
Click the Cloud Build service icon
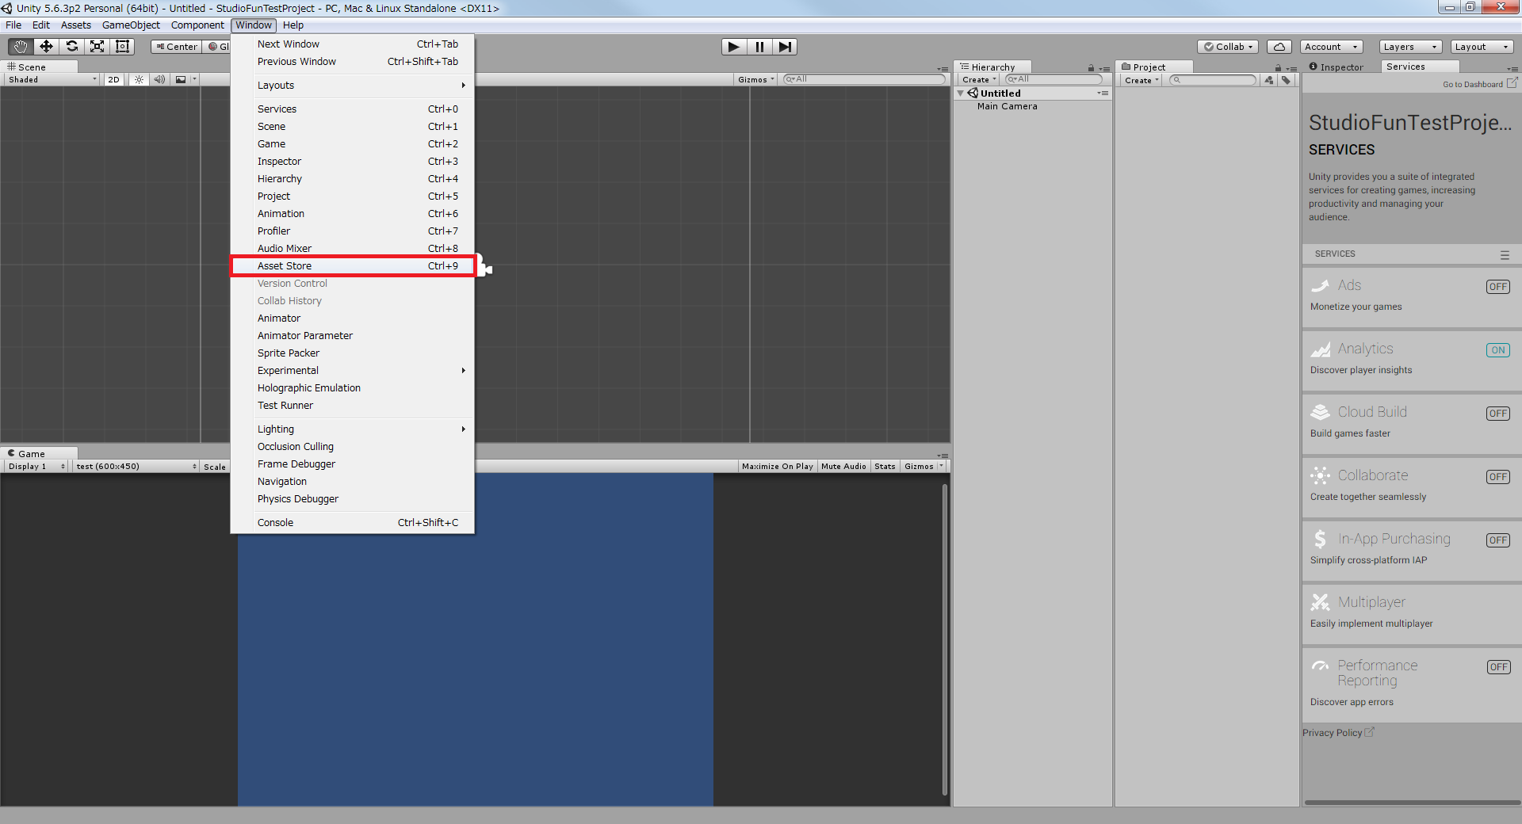click(x=1320, y=412)
